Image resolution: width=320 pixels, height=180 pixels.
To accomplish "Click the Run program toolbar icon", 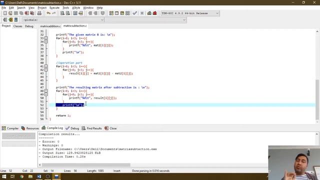I will click(116, 13).
